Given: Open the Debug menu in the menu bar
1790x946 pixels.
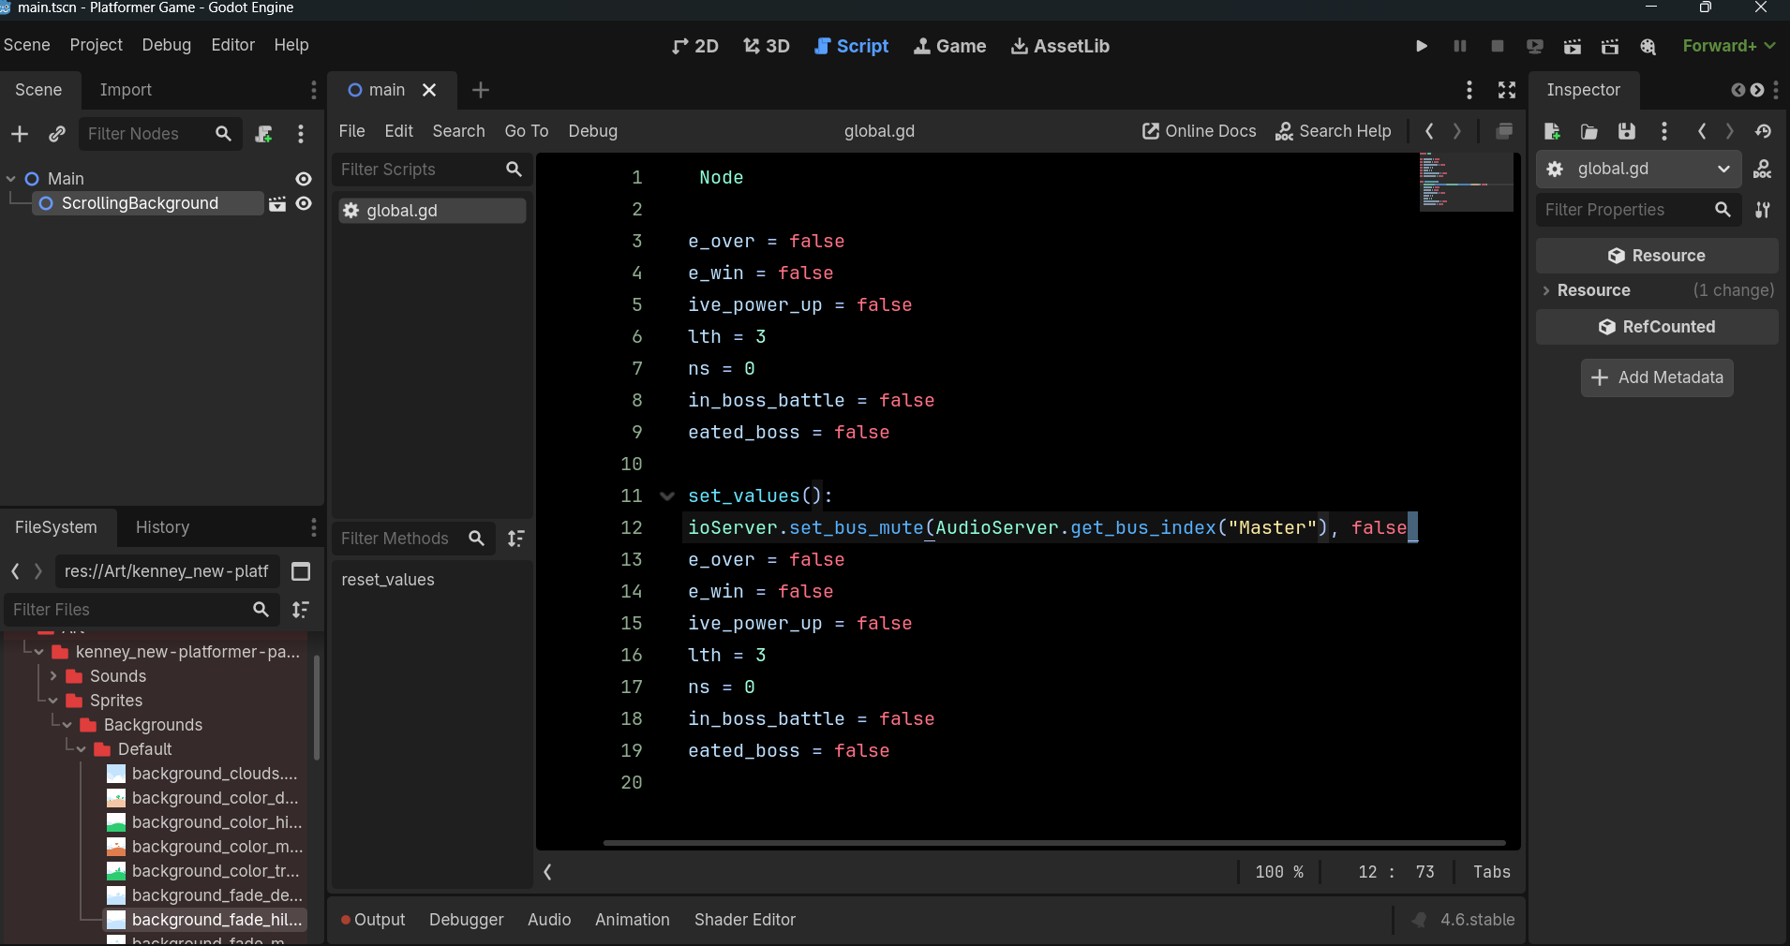Looking at the screenshot, I should coord(166,45).
